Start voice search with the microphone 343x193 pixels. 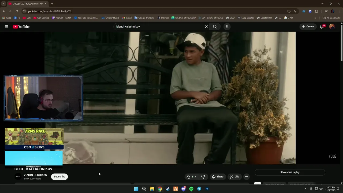tap(227, 27)
